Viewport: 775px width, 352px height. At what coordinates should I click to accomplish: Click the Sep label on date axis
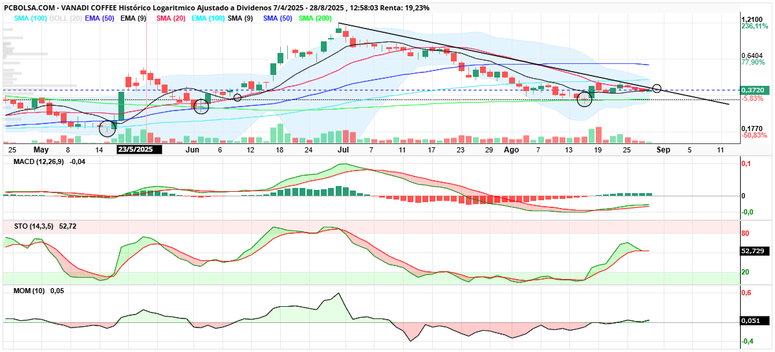pos(663,149)
